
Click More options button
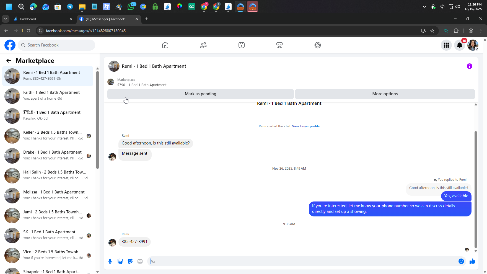(x=385, y=94)
